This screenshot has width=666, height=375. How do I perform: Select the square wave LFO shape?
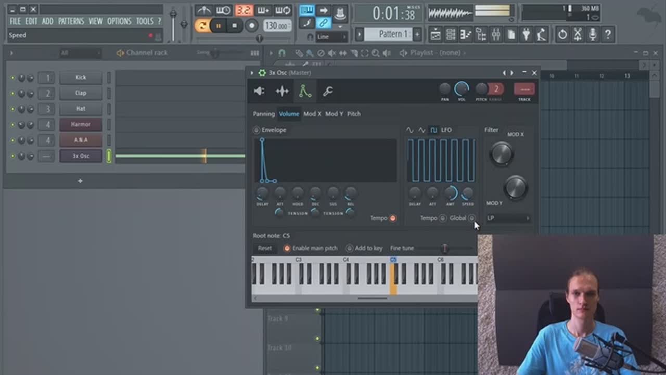434,130
